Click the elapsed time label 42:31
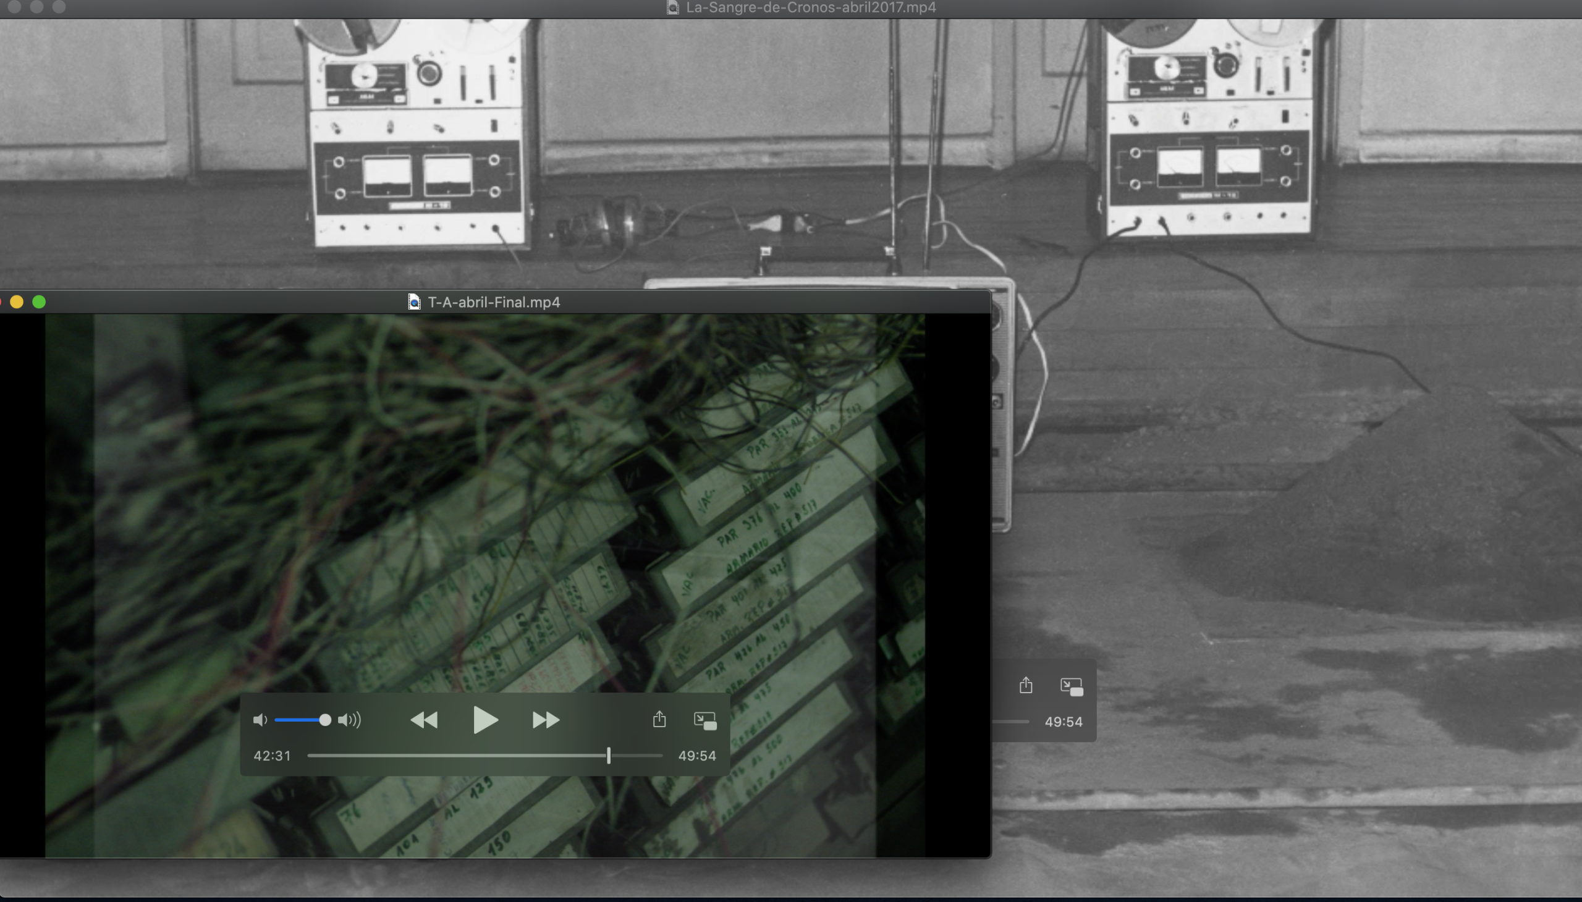1582x902 pixels. click(272, 756)
